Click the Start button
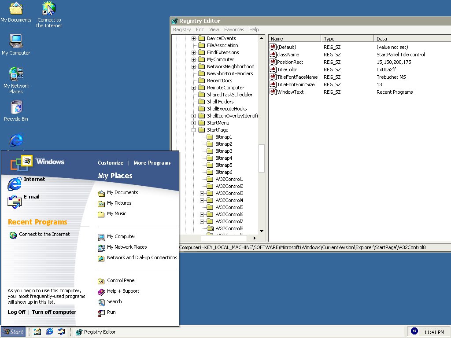The height and width of the screenshot is (338, 451). [13, 332]
